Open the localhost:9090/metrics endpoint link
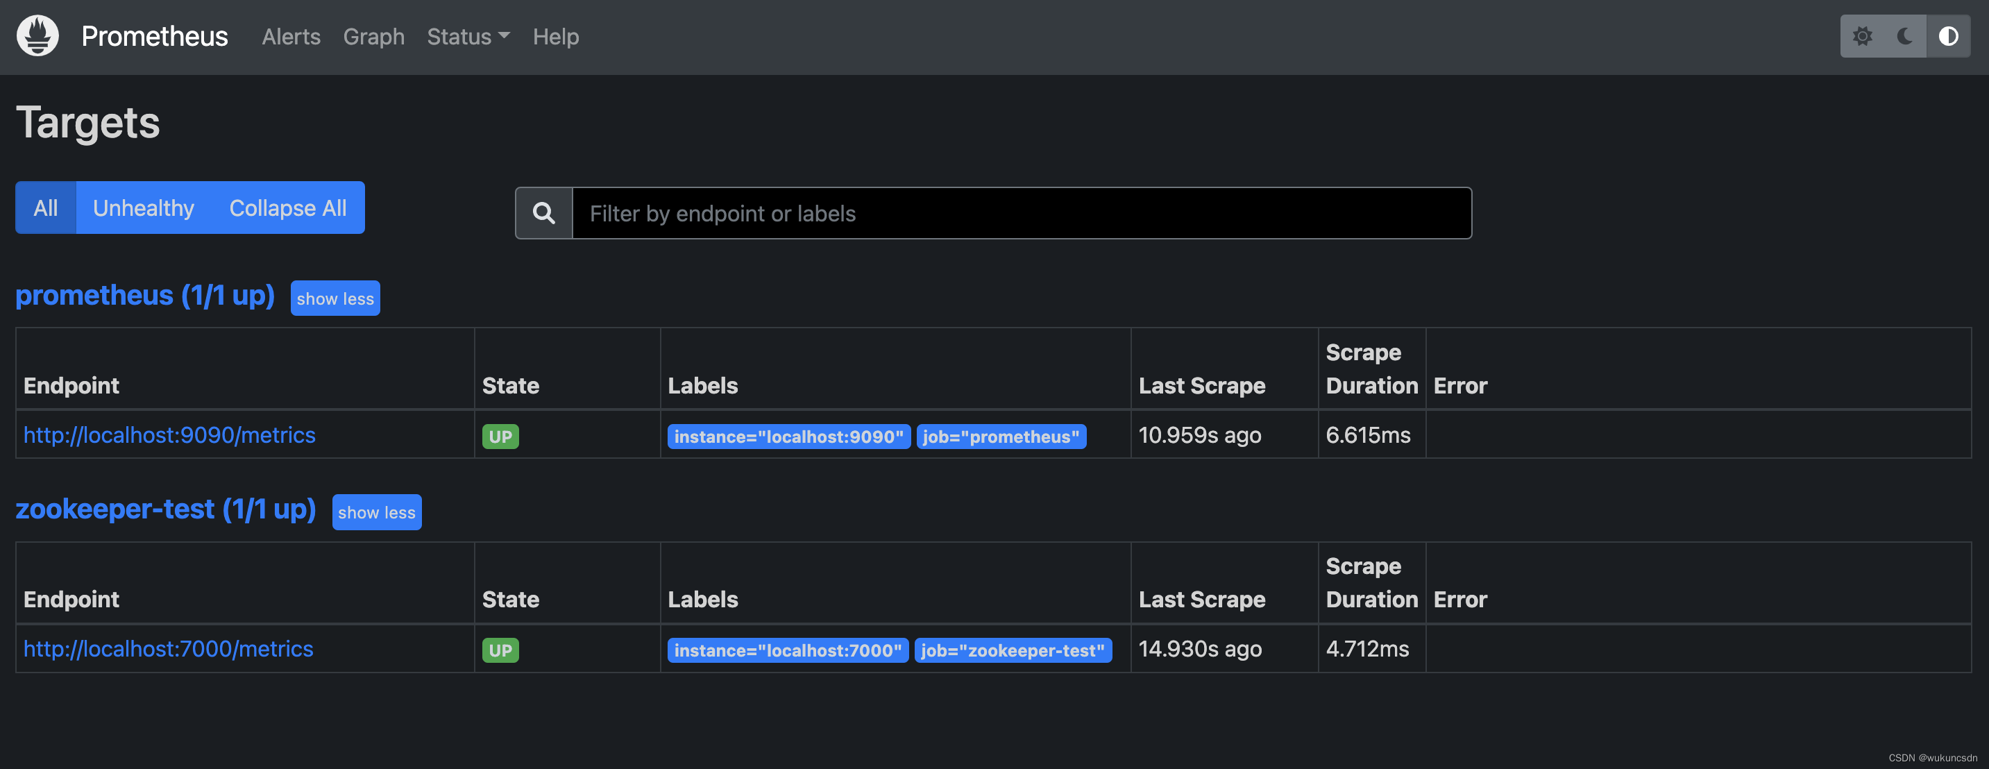Image resolution: width=1989 pixels, height=769 pixels. click(170, 434)
